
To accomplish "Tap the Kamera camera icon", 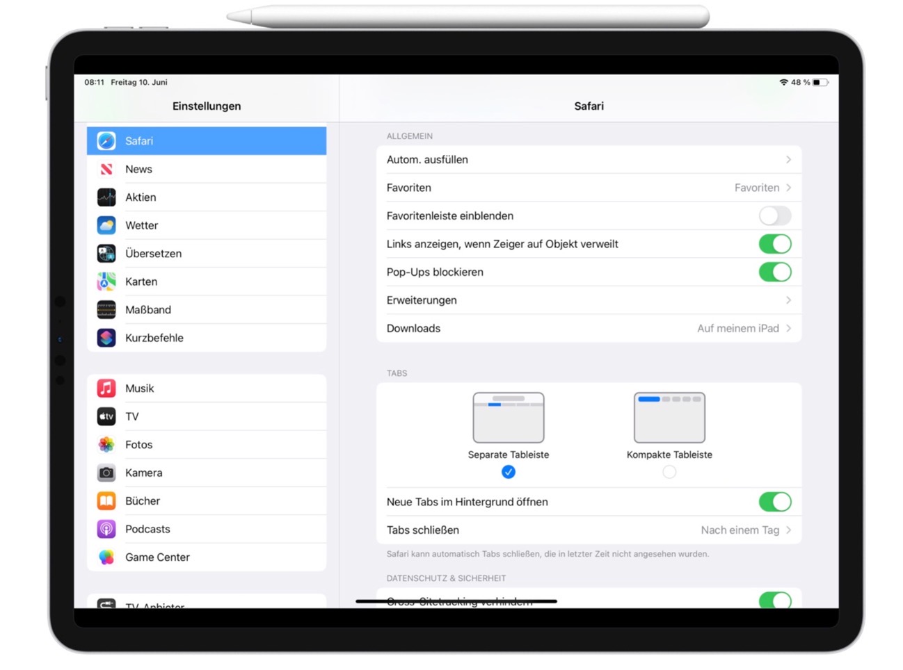I will coord(106,473).
